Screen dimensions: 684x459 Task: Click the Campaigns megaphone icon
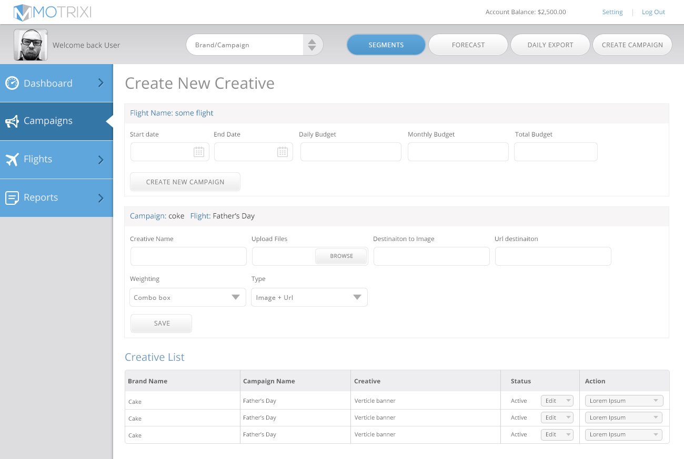[12, 121]
